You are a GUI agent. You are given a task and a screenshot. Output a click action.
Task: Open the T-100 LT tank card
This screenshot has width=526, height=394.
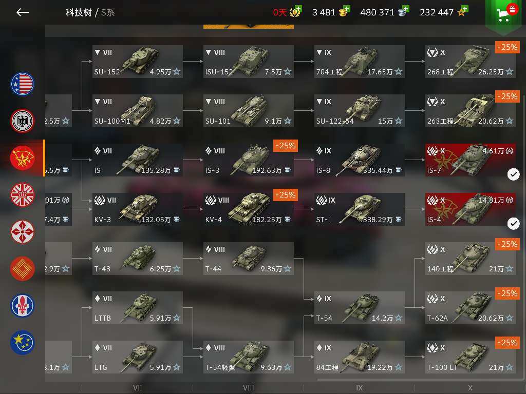click(x=471, y=357)
